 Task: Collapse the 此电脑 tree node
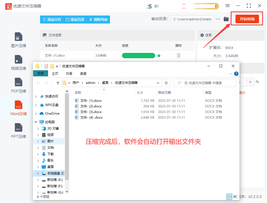coord(36,122)
